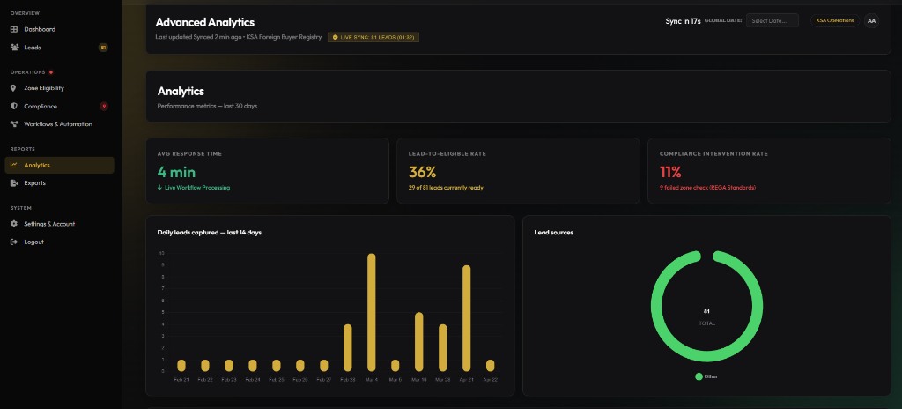The image size is (902, 409).
Task: Open the Analytics menu item
Action: tap(60, 166)
